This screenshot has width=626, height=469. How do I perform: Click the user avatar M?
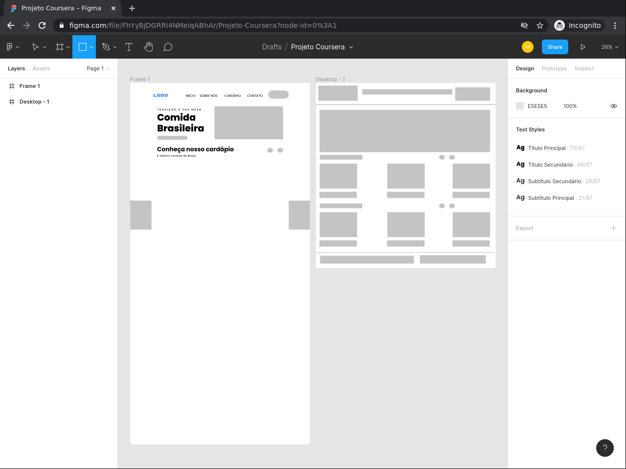[528, 47]
